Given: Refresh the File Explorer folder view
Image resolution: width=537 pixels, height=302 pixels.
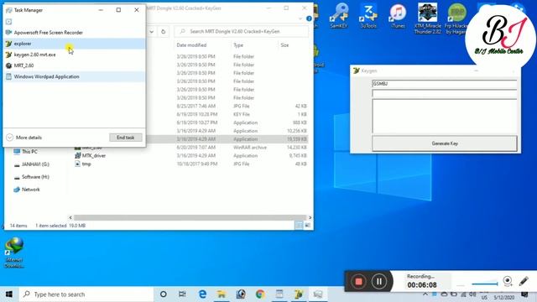Looking at the screenshot, I should coord(164,32).
